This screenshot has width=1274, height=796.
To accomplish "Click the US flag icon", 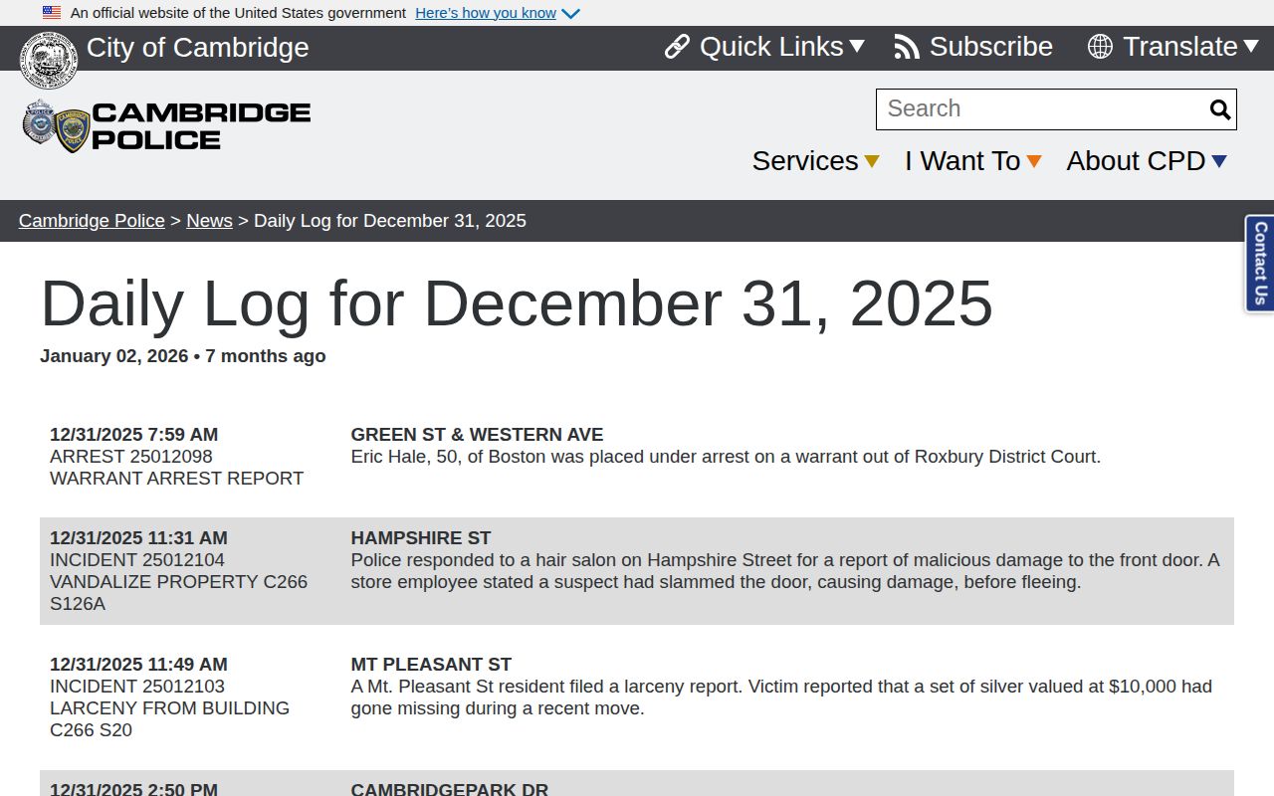I will 52,13.
